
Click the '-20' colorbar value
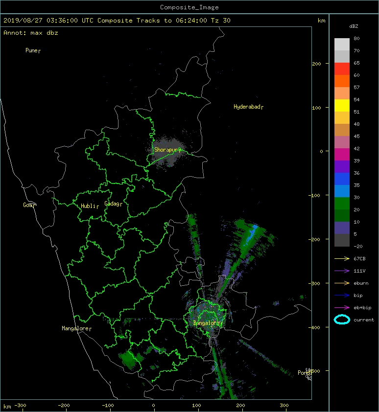coord(358,247)
